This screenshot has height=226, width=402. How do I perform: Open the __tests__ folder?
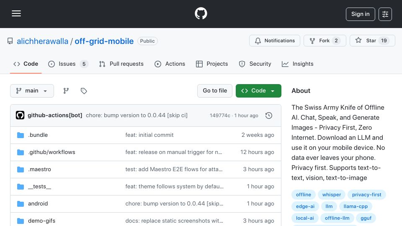tap(39, 187)
